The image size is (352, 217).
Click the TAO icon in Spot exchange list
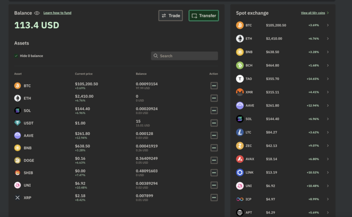pos(240,79)
